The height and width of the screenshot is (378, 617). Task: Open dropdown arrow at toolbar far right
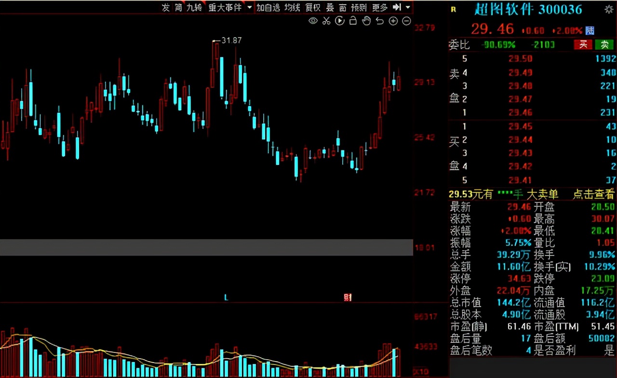pos(408,7)
